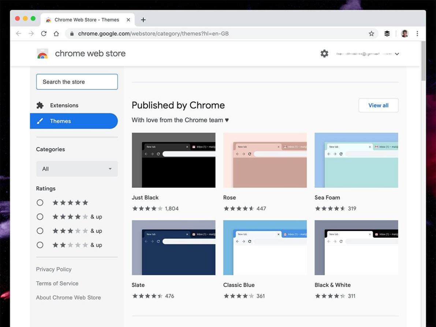Open the Chrome Web Store logo
Screen dimensions: 436x327
pyautogui.click(x=42, y=53)
